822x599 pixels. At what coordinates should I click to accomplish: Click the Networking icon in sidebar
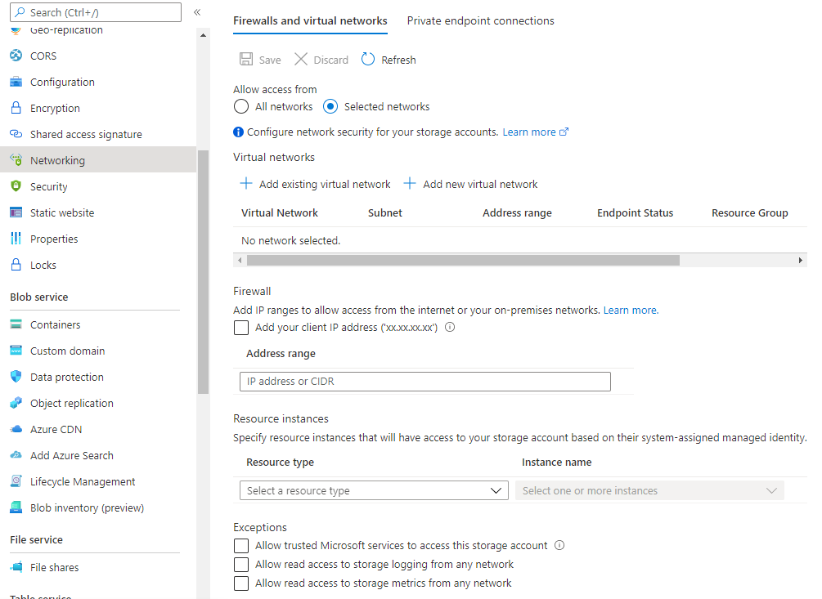16,160
